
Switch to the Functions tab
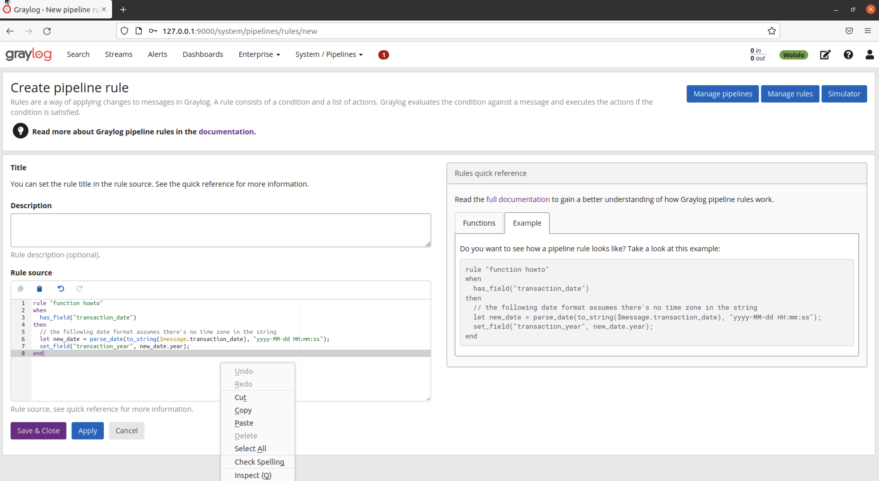(x=479, y=223)
